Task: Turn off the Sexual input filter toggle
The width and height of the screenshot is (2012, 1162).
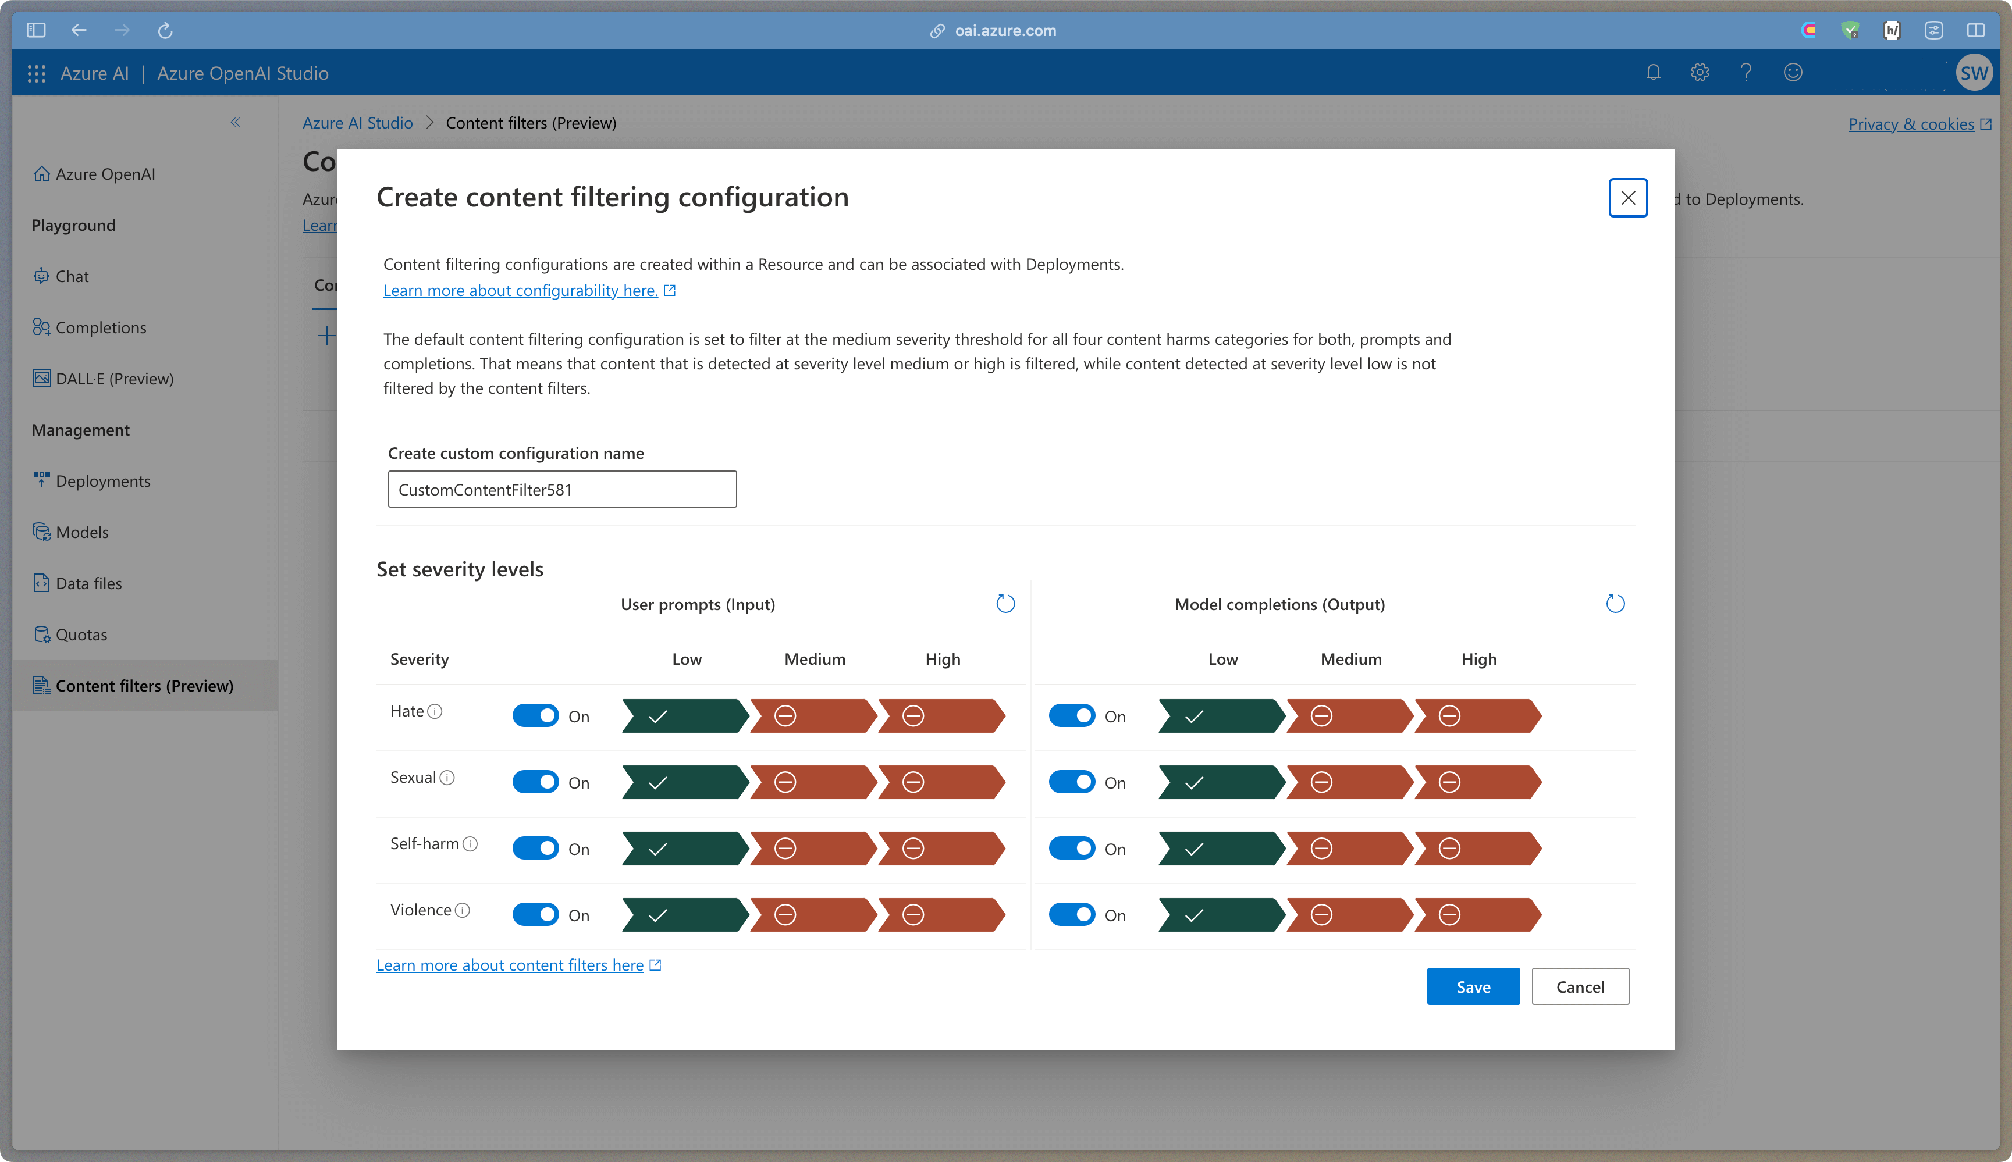Action: [x=536, y=782]
